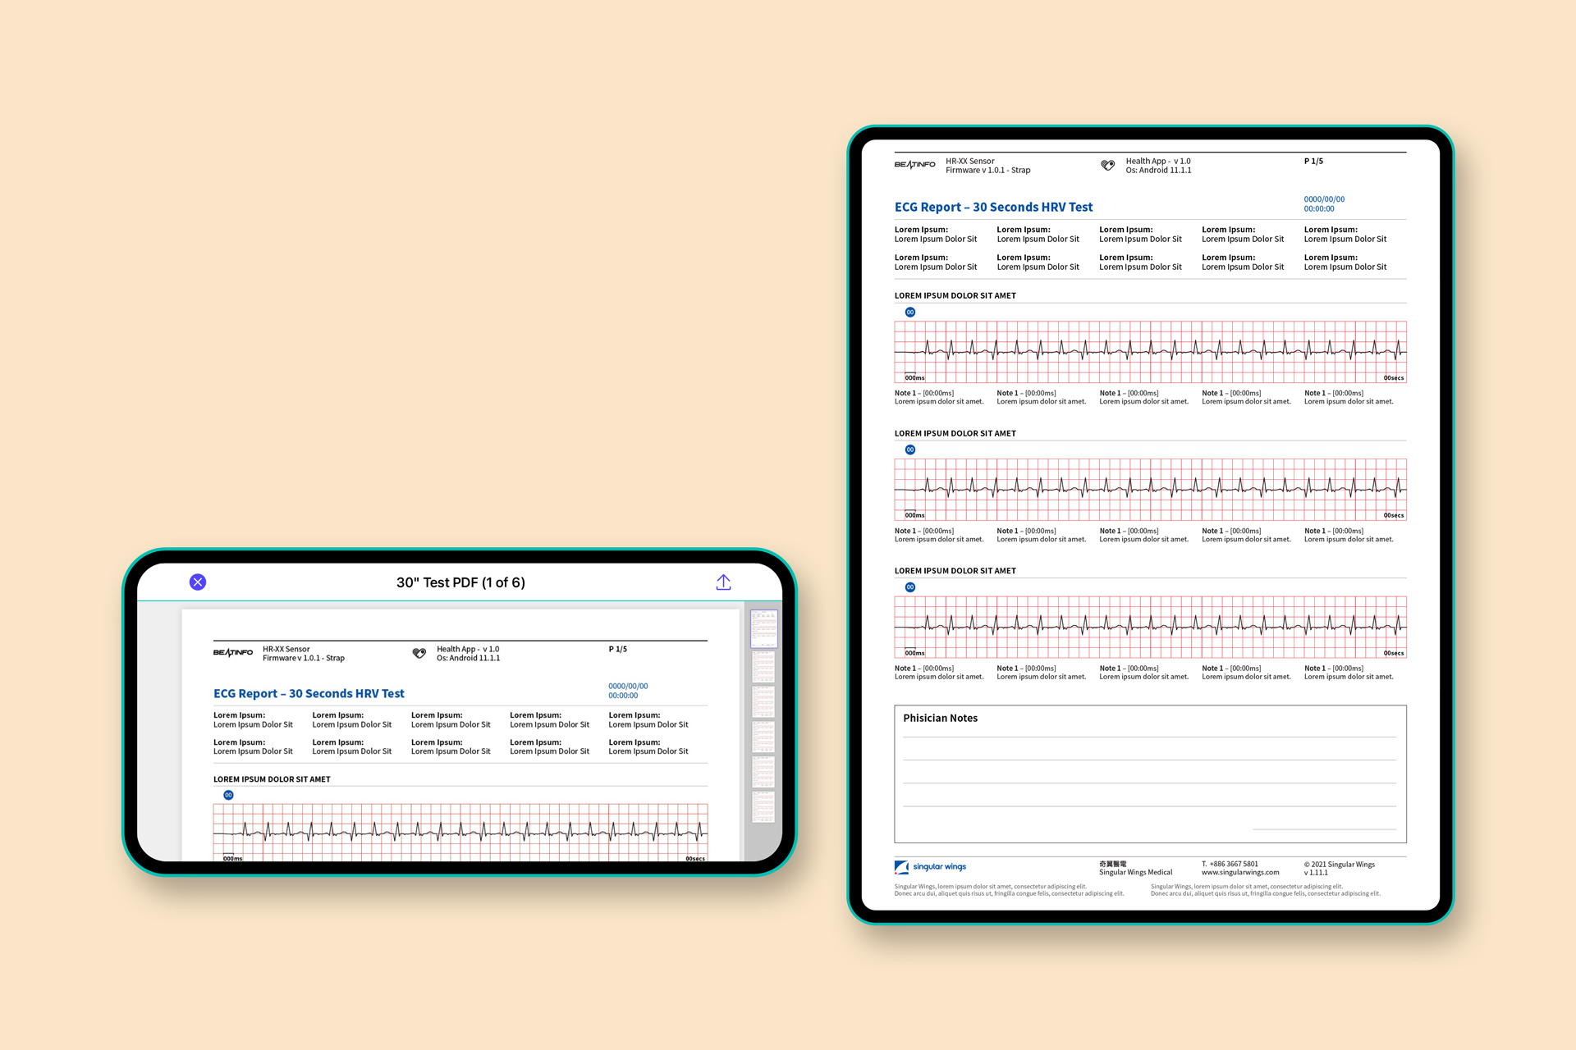Click the '000ms' label on the phone ECG chart
The image size is (1576, 1050).
click(233, 858)
